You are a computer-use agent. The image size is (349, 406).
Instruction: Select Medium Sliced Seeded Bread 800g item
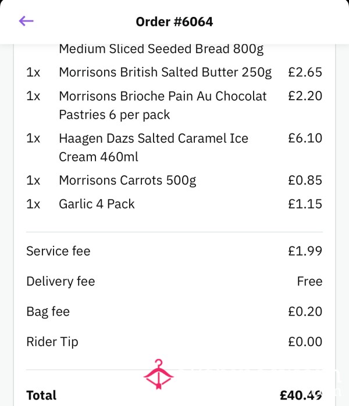point(161,49)
